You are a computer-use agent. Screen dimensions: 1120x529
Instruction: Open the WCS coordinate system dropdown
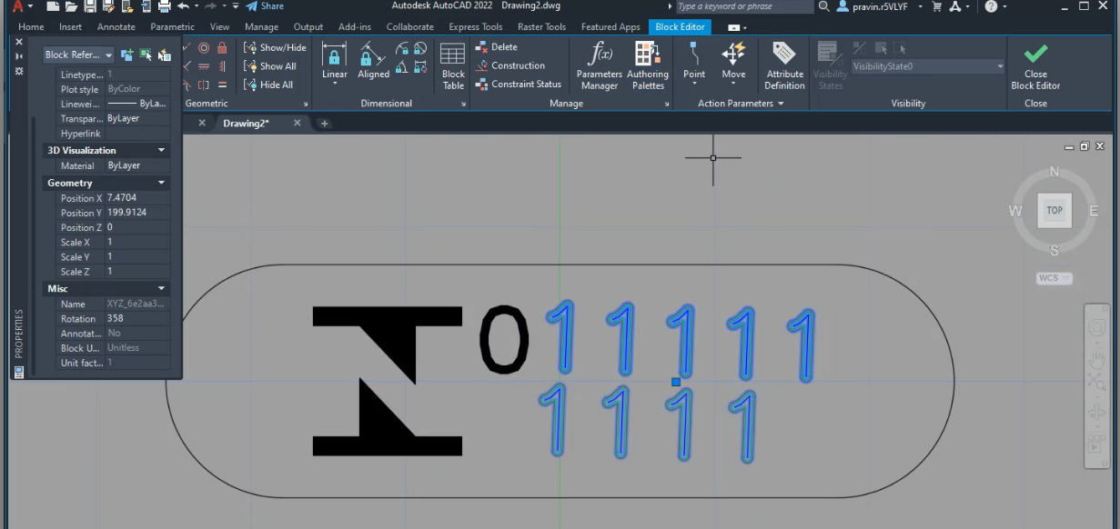(1054, 278)
